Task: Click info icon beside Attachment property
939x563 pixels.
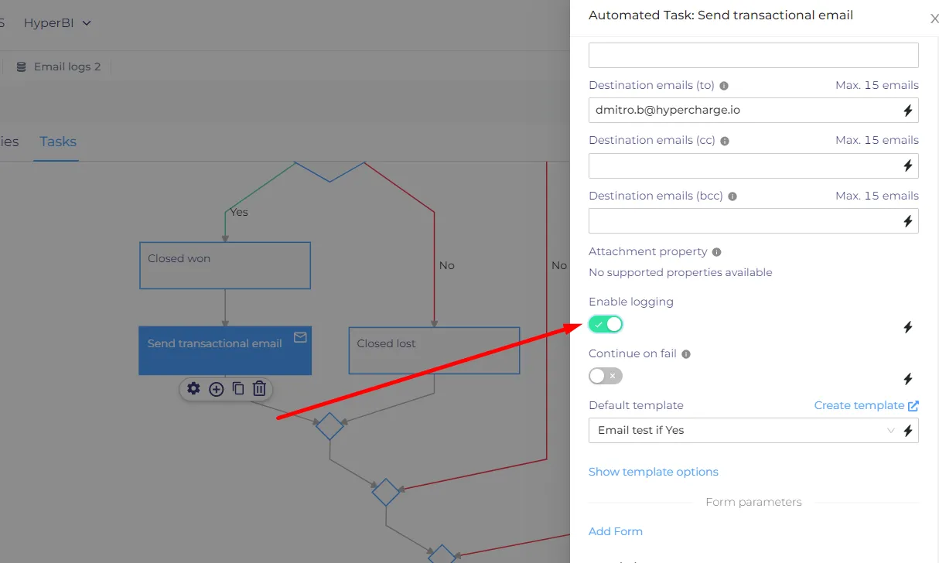Action: [716, 252]
